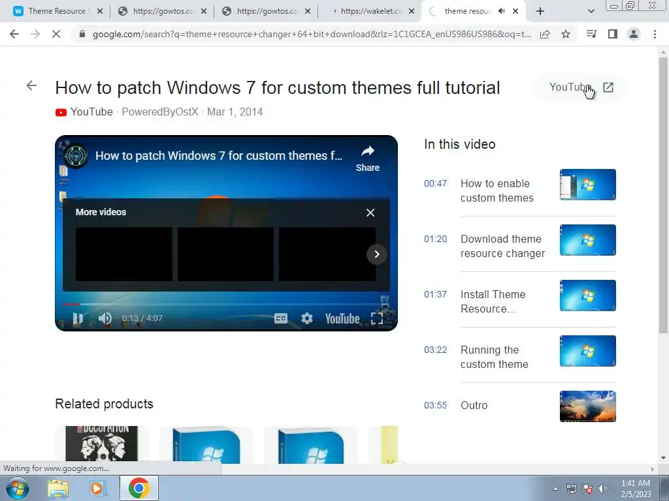Close the first gowtos tab
Viewport: 669px width, 501px height.
pyautogui.click(x=204, y=11)
